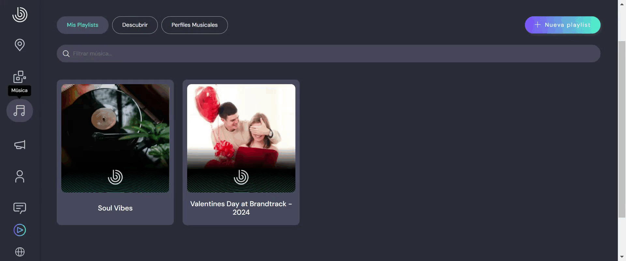Open the megaphone announcements section
The height and width of the screenshot is (261, 626).
pyautogui.click(x=20, y=145)
